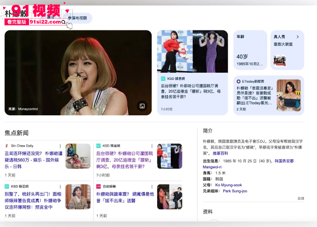Click the 自由娱樂 source icon
Image resolution: width=317 pixels, height=227 pixels.
click(x=98, y=186)
